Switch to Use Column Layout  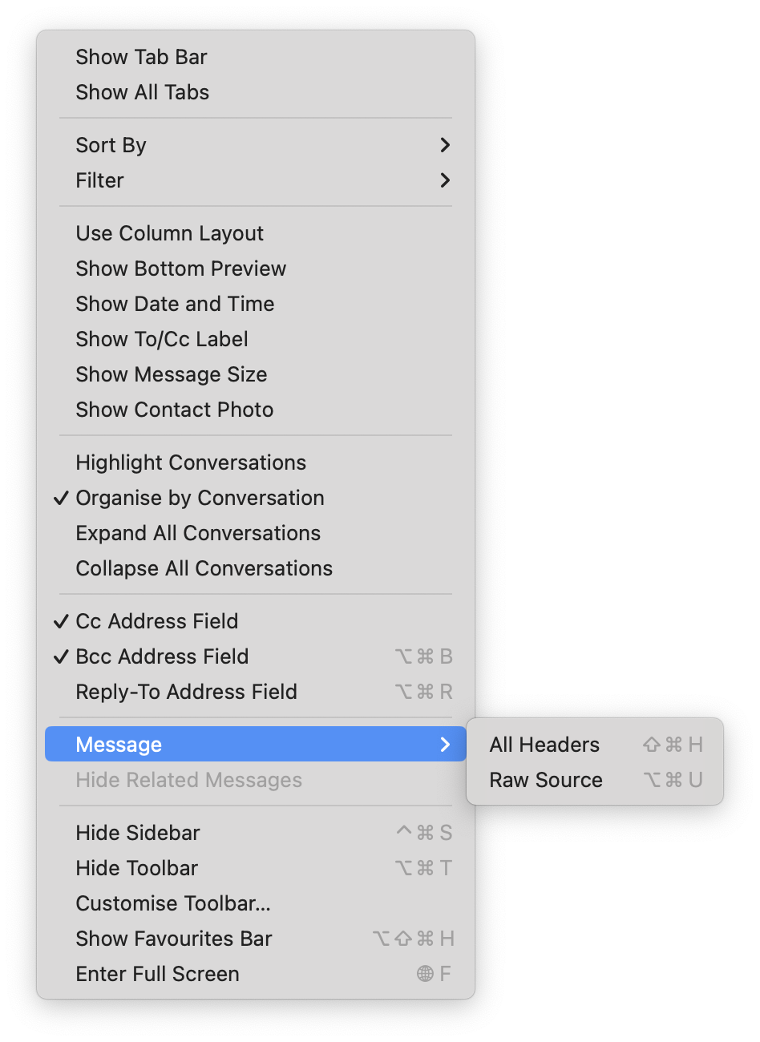pyautogui.click(x=169, y=233)
